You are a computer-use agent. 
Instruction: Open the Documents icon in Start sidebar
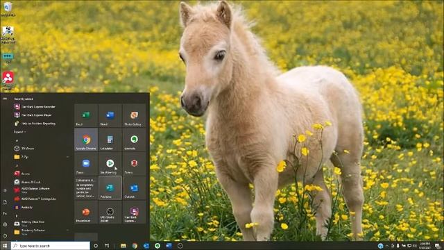[5, 202]
